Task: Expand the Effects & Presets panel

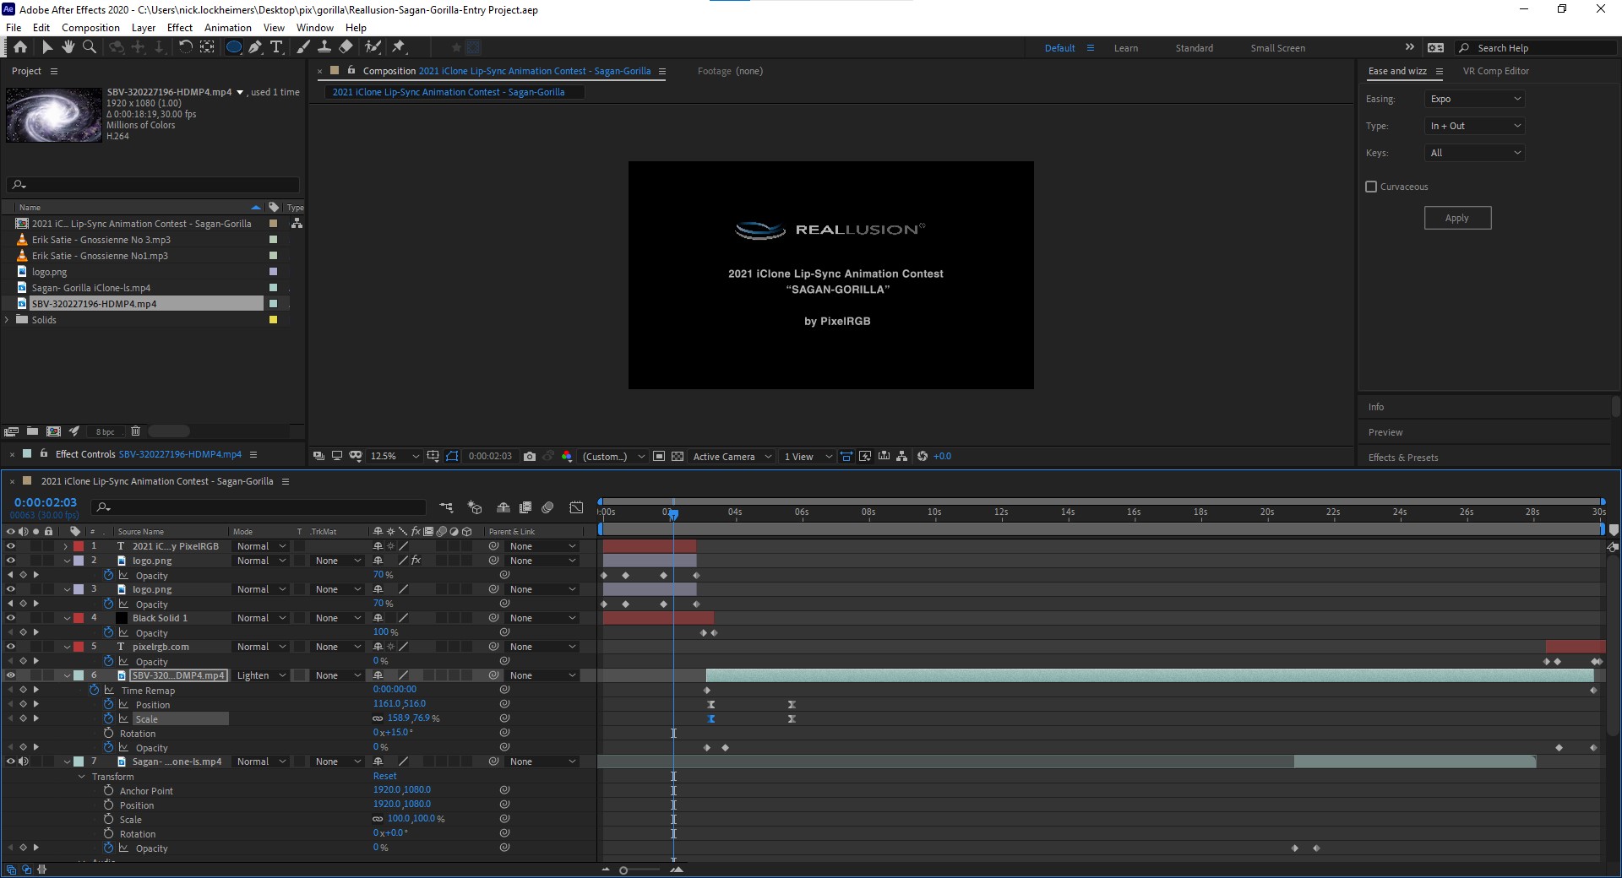Action: pyautogui.click(x=1403, y=458)
